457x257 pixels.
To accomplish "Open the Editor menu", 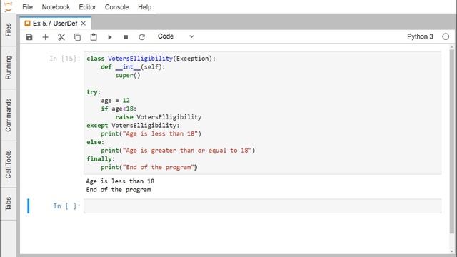I will 87,7.
